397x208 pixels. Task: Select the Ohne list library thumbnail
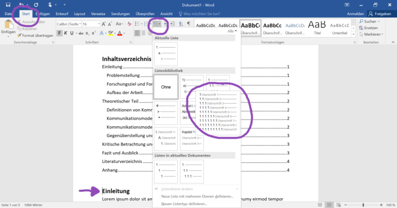pos(165,87)
